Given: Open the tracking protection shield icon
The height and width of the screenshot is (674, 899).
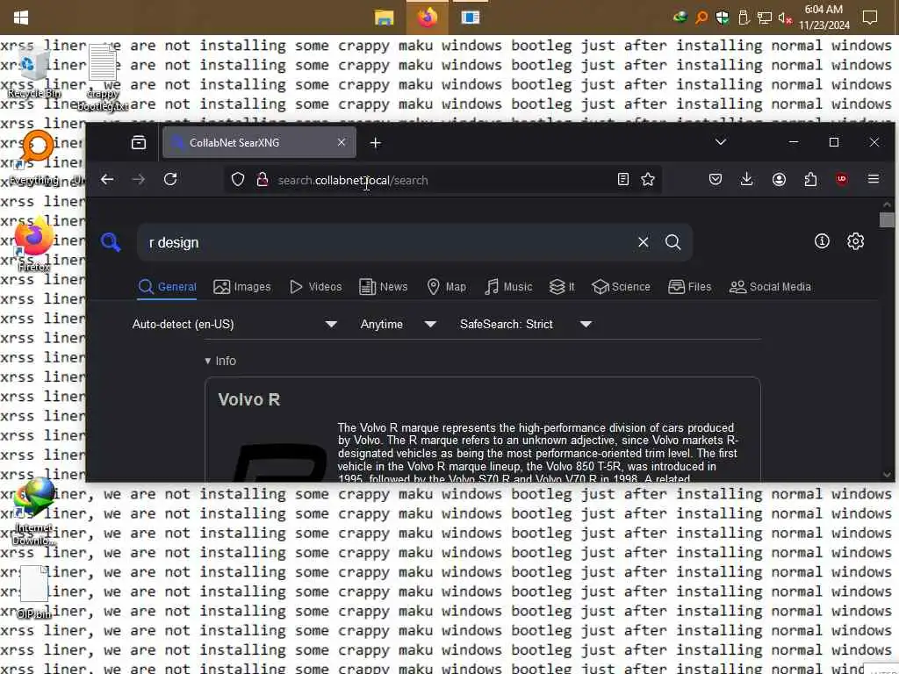Looking at the screenshot, I should [x=238, y=180].
